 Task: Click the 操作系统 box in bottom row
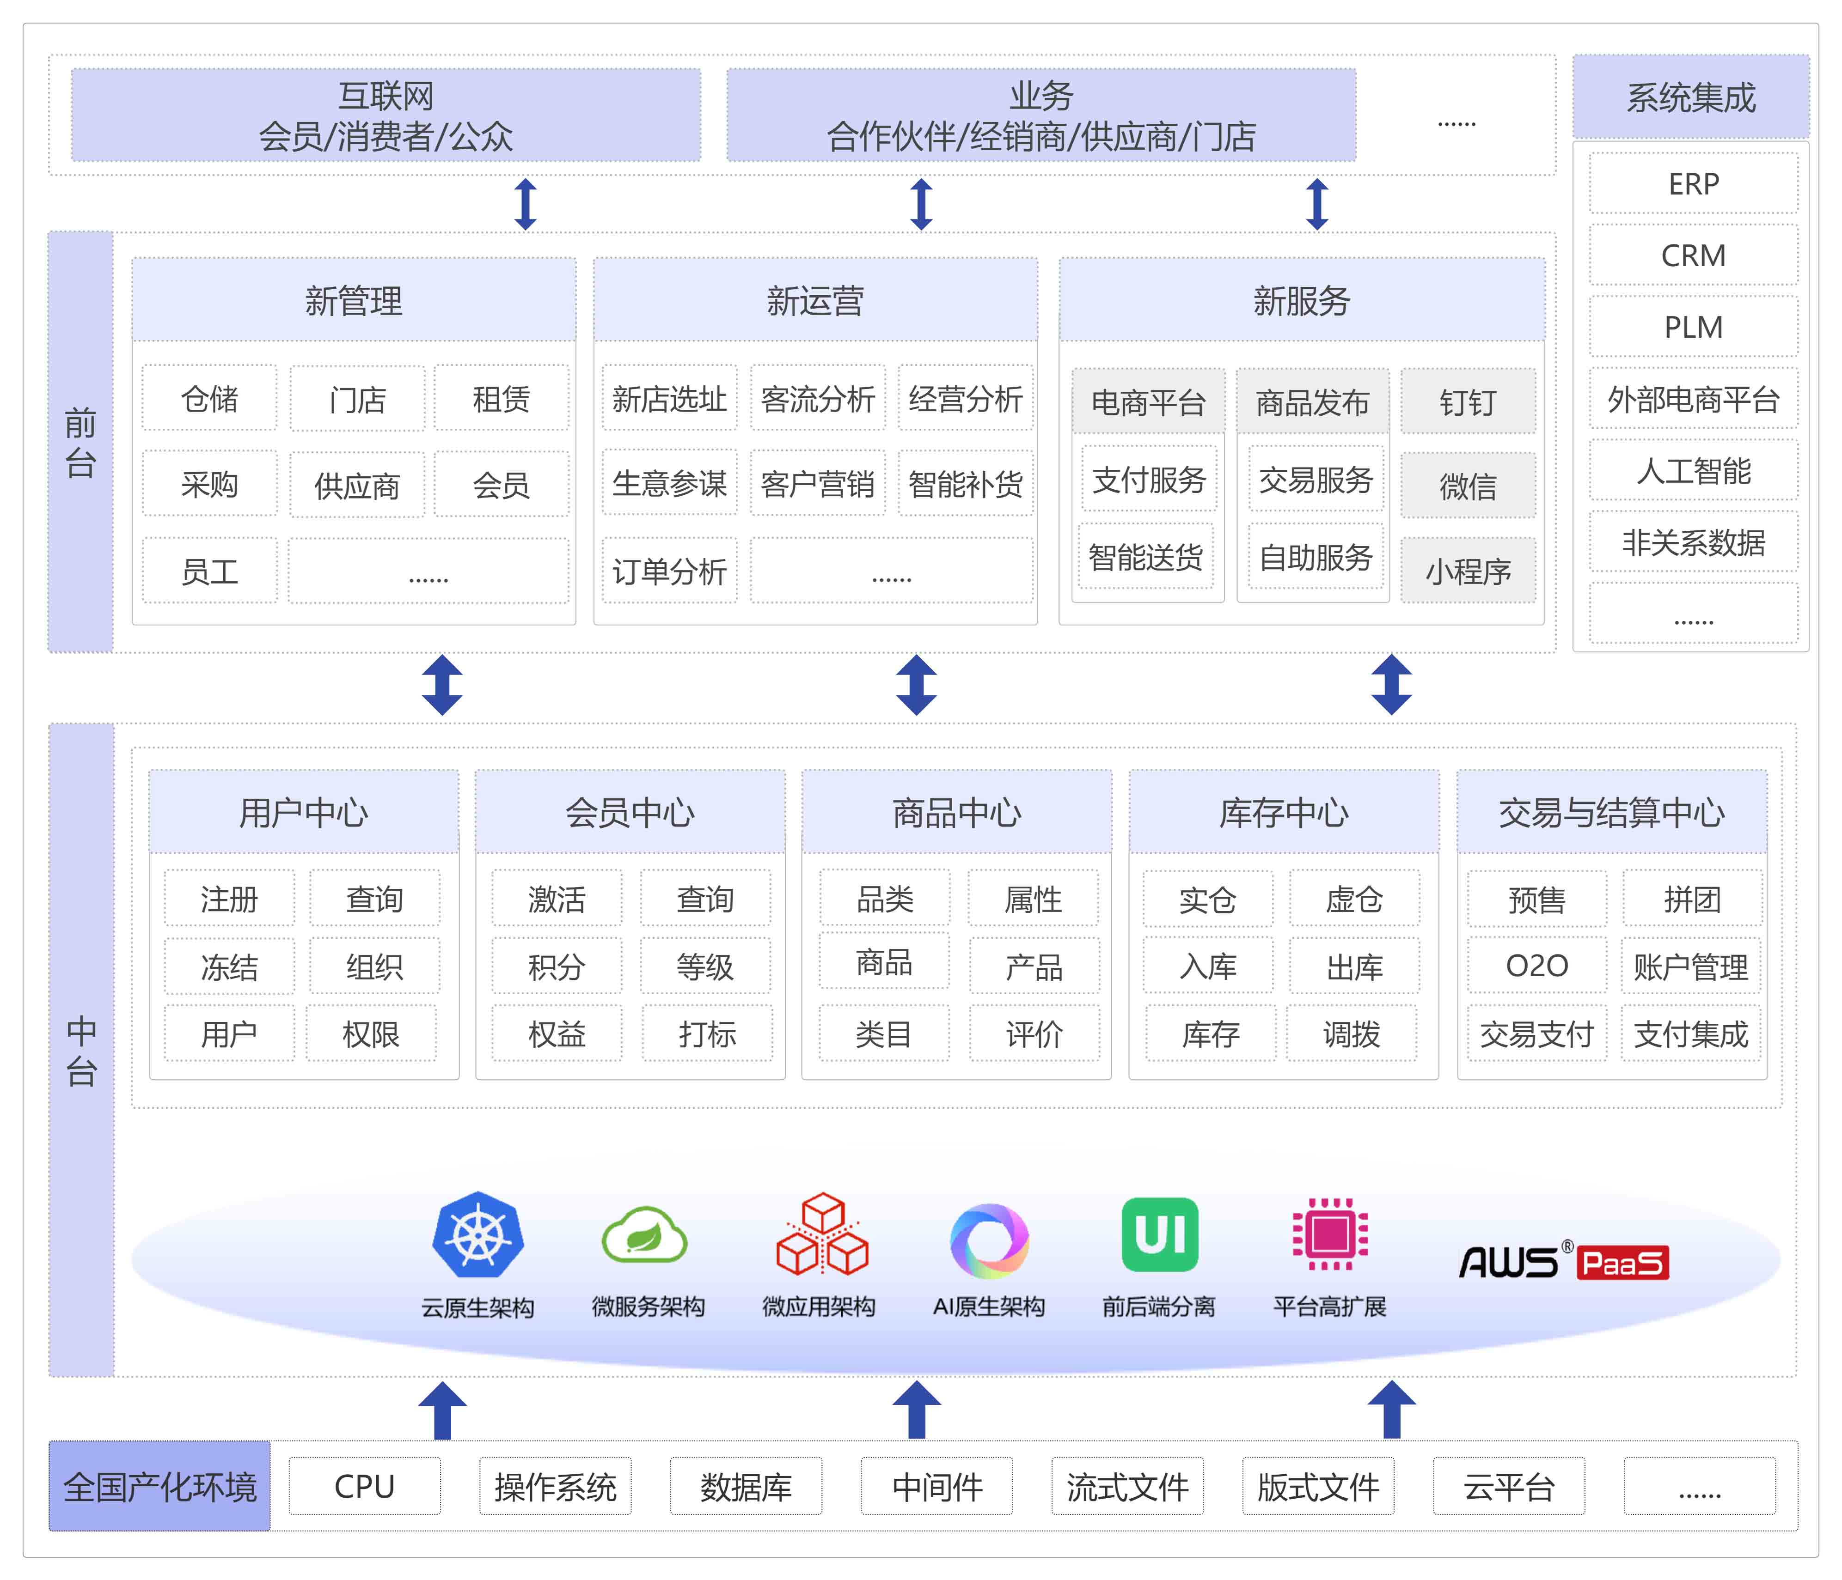[x=555, y=1486]
